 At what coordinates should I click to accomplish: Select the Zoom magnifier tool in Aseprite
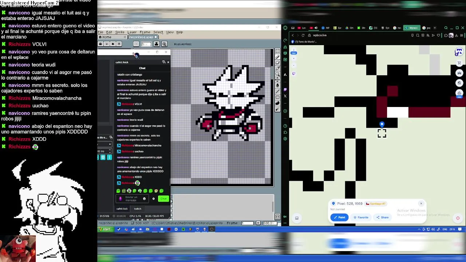point(277,74)
